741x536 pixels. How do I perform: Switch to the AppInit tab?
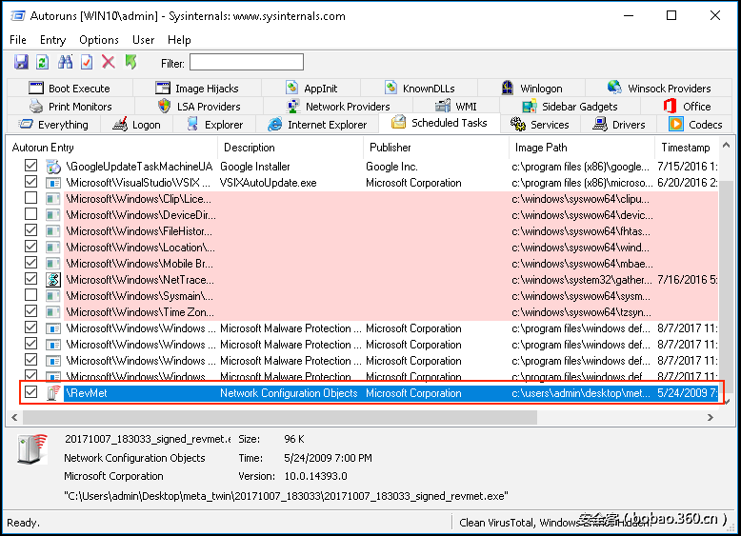point(311,89)
